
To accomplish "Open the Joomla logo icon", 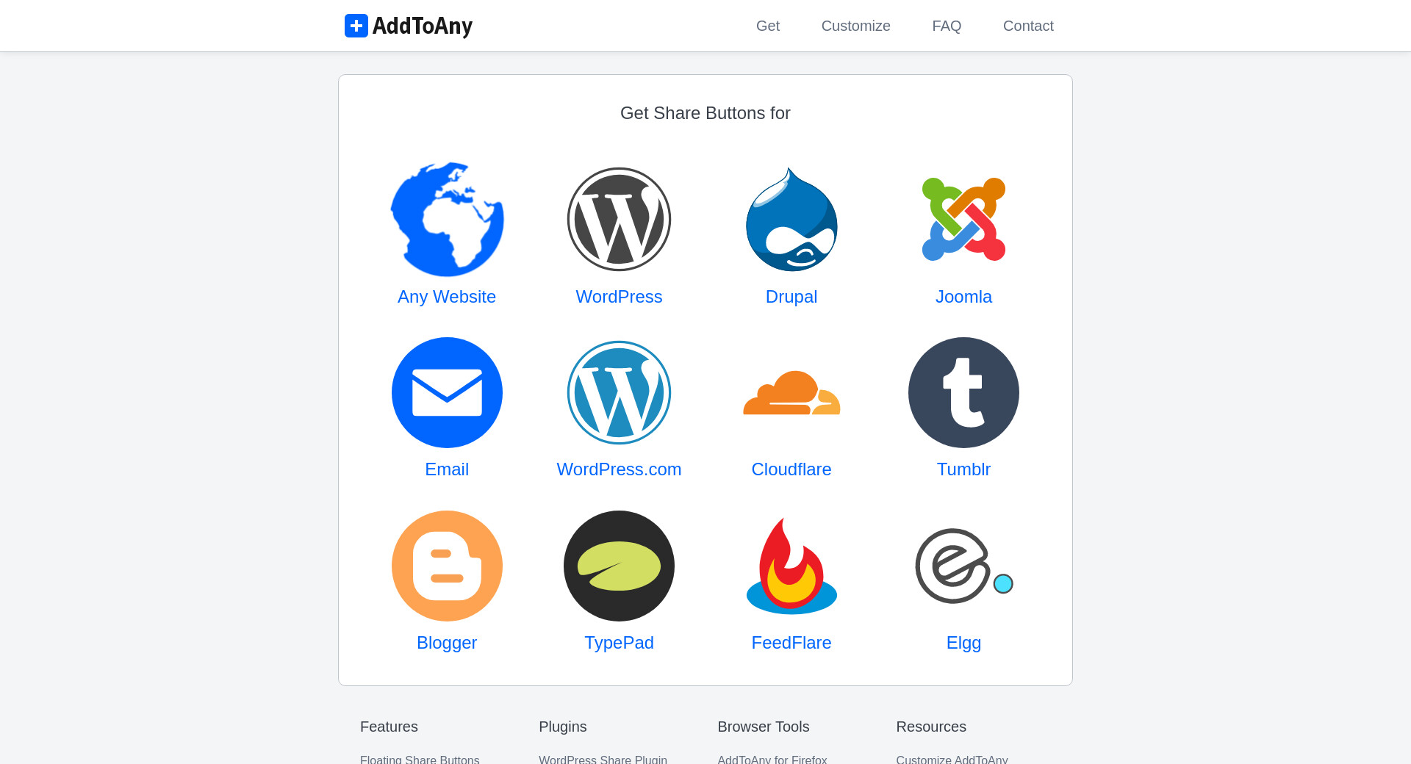I will 963,219.
